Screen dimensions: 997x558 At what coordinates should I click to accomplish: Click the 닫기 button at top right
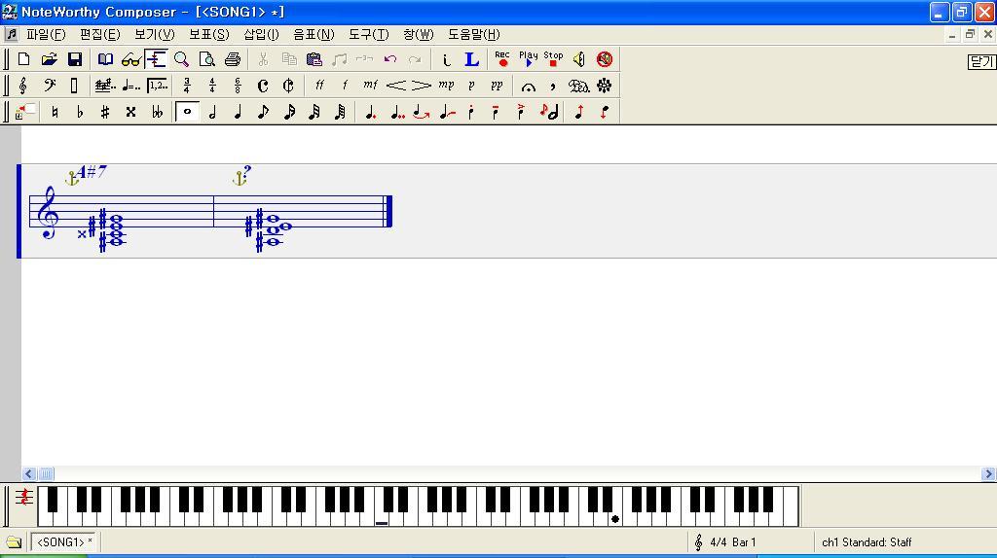[x=981, y=61]
